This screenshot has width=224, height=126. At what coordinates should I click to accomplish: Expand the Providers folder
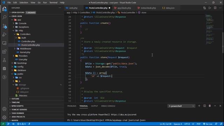(x=14, y=56)
